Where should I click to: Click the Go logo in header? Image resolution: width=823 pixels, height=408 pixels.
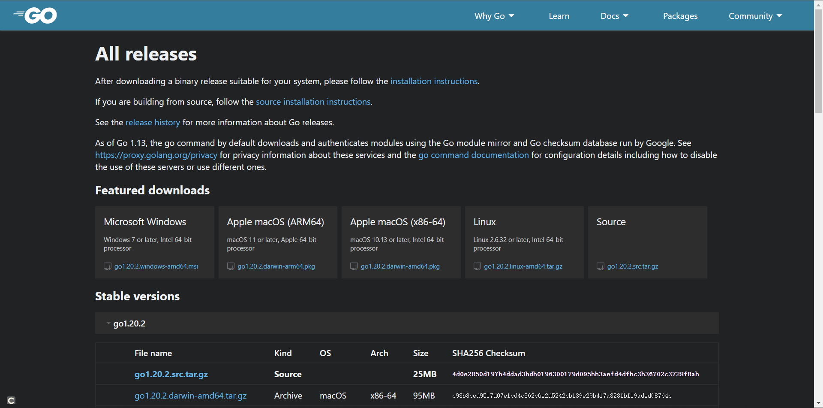[x=35, y=15]
